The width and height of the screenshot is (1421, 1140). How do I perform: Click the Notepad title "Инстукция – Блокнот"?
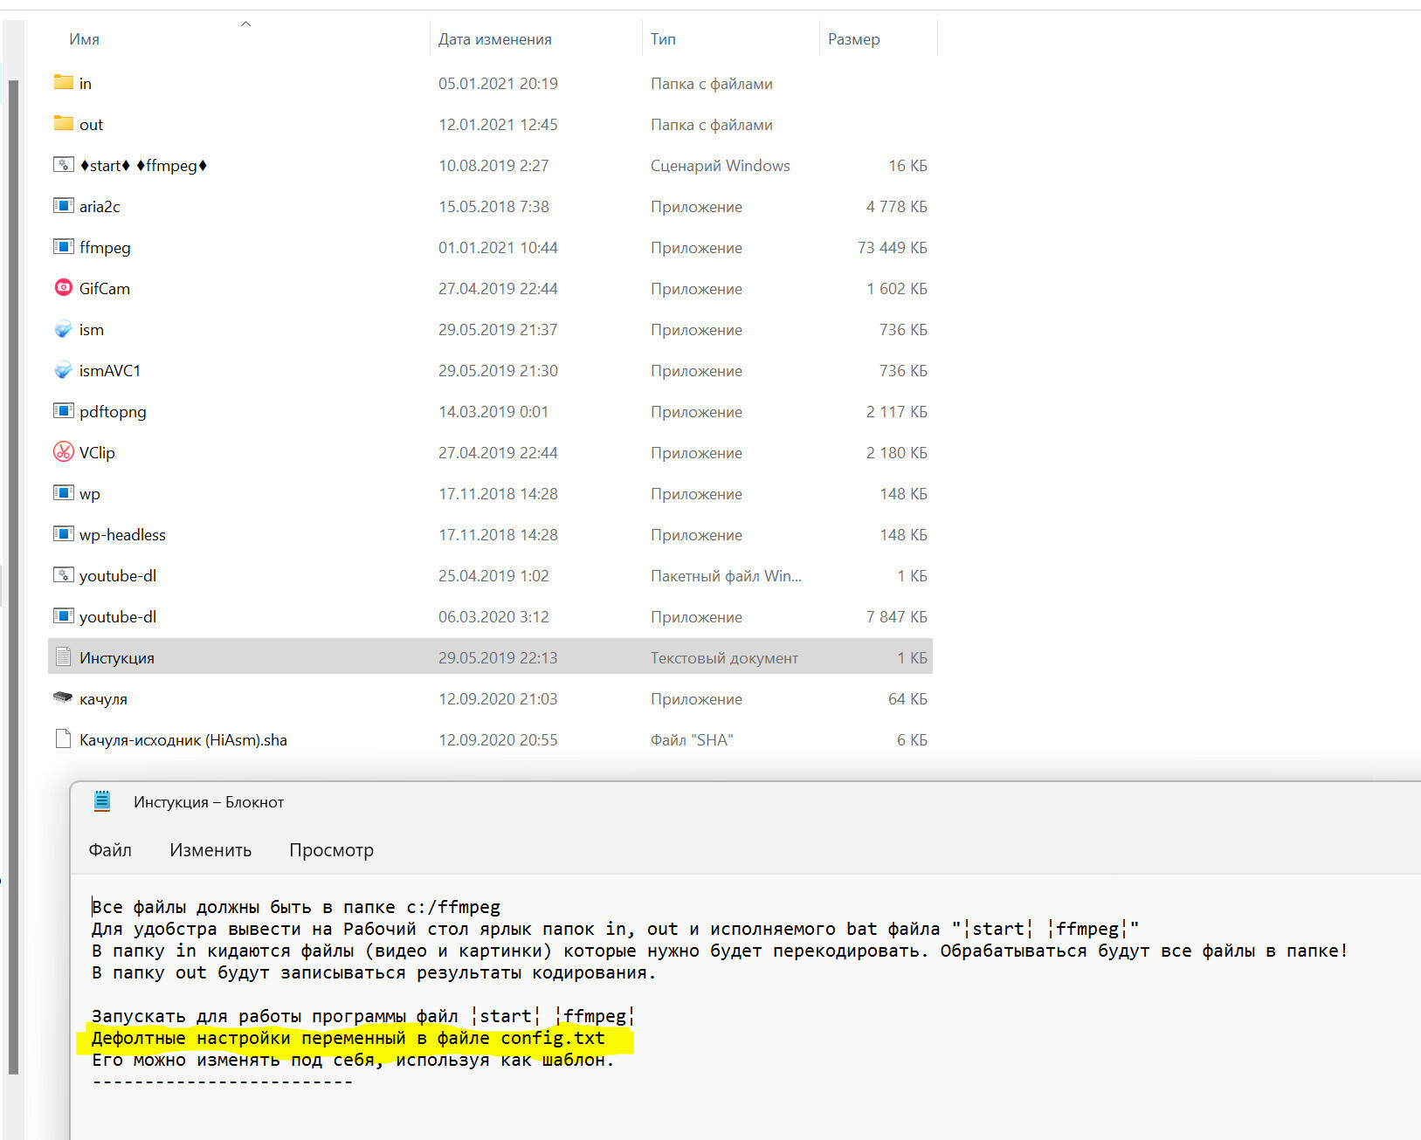coord(209,802)
